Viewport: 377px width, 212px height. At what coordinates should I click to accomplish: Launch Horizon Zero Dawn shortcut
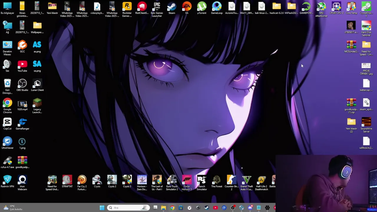pyautogui.click(x=142, y=183)
